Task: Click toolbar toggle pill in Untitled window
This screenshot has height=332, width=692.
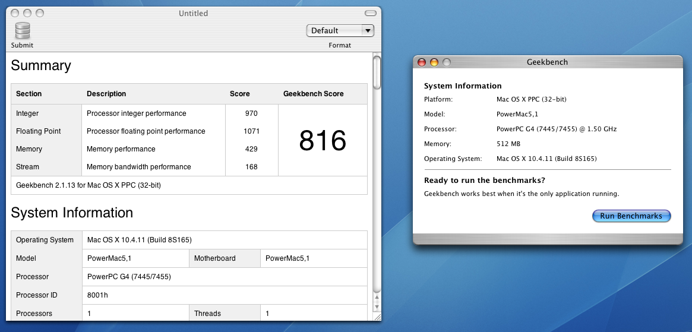Action: 370,13
